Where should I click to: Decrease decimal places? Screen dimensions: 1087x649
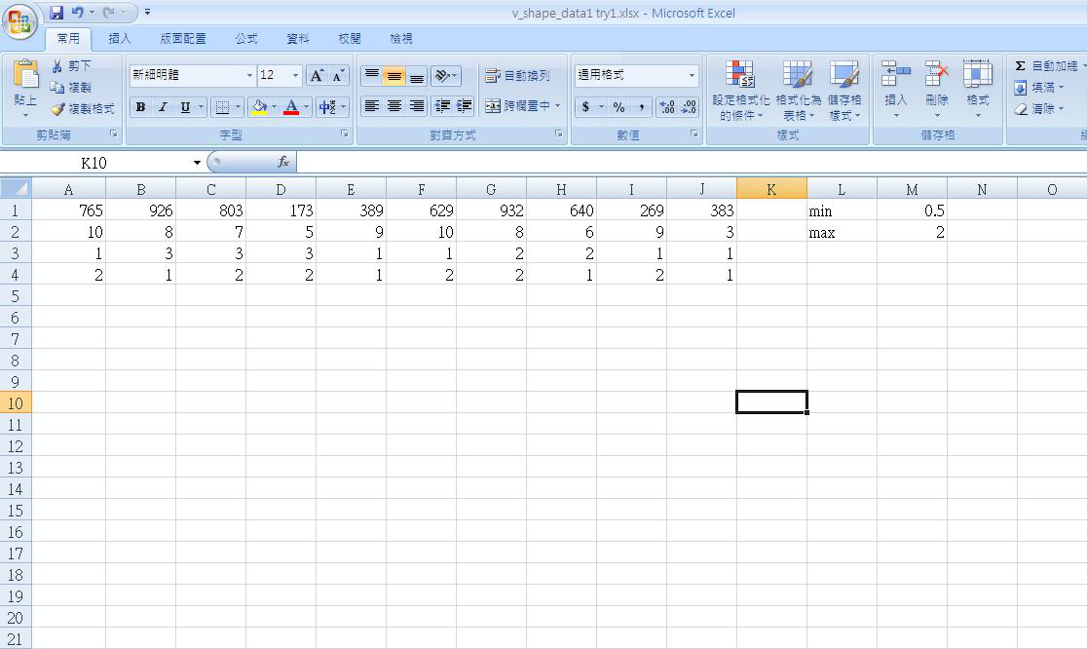pyautogui.click(x=689, y=107)
